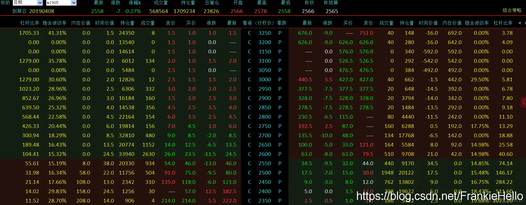Click call implied volatility 41.31%

coord(57,33)
